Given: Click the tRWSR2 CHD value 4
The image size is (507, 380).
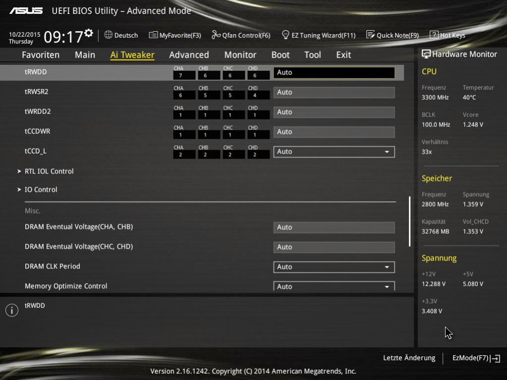Looking at the screenshot, I should click(x=258, y=95).
